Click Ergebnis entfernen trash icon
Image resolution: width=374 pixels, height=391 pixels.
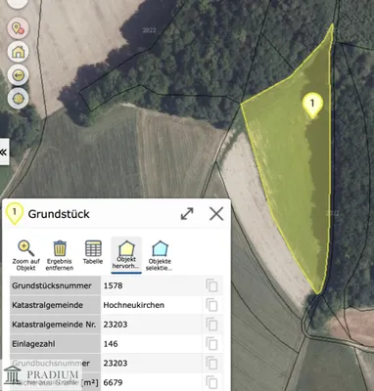pyautogui.click(x=60, y=248)
